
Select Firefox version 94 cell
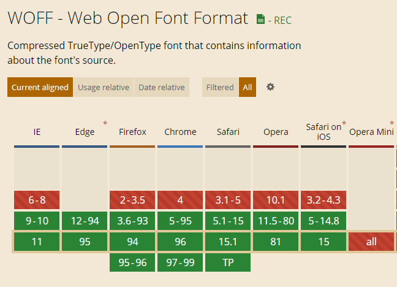(x=132, y=242)
